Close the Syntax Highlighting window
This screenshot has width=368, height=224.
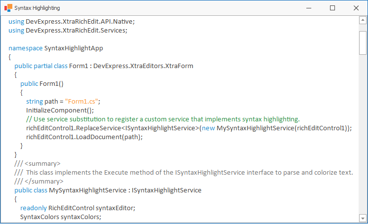point(356,8)
